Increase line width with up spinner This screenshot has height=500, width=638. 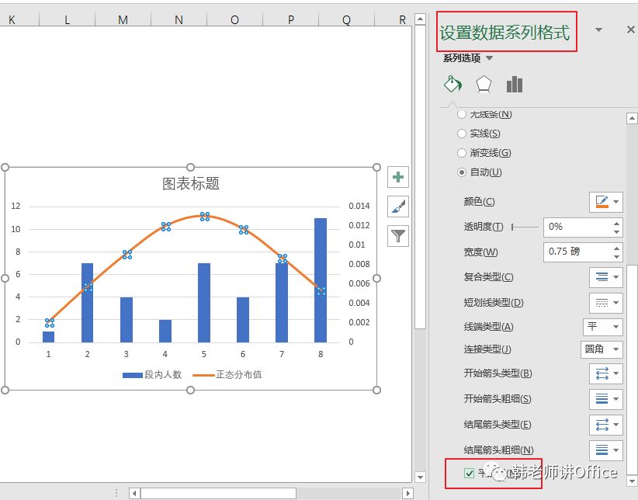[616, 248]
